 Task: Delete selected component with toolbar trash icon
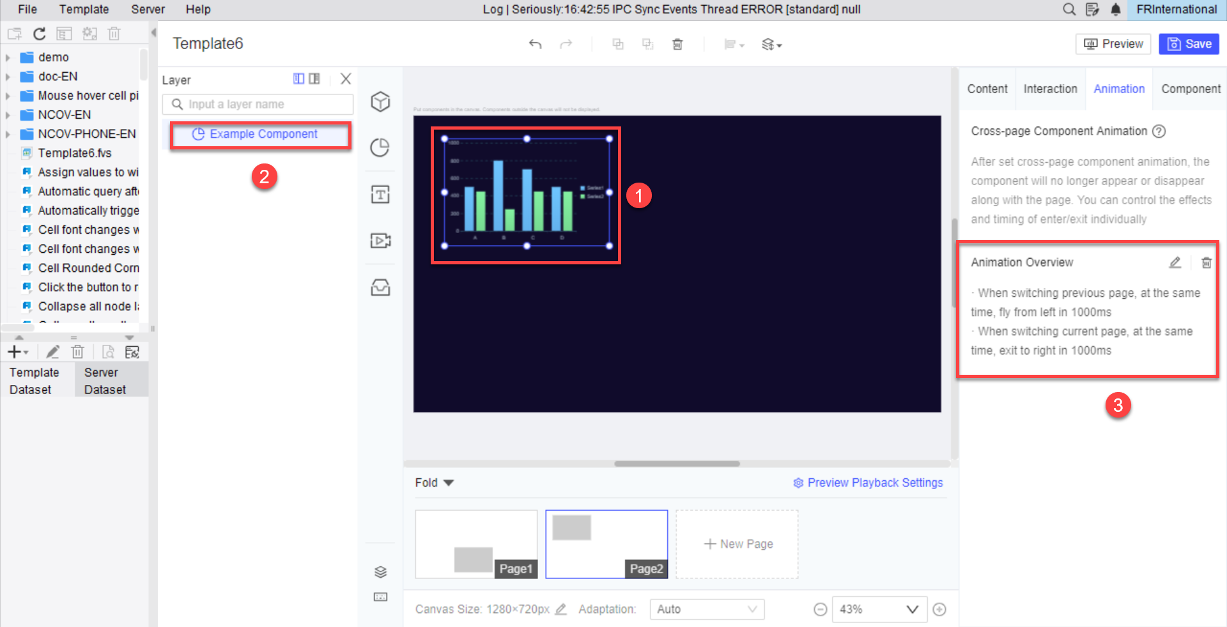click(x=677, y=44)
